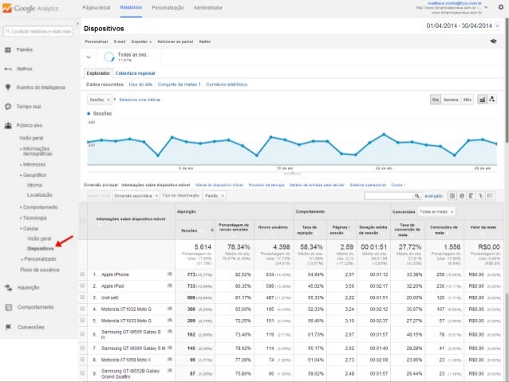
Task: Open the settings gear icon
Action: coord(499,6)
